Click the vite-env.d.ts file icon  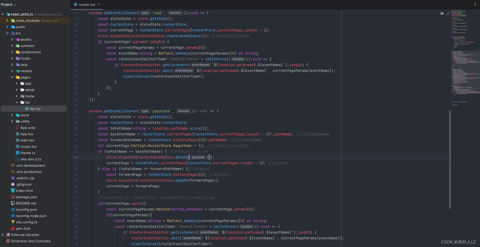(x=18, y=159)
